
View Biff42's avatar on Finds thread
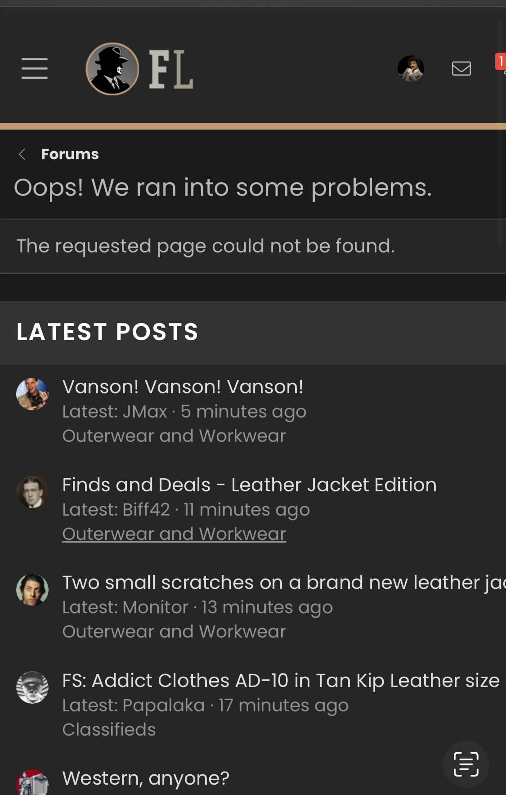(32, 492)
